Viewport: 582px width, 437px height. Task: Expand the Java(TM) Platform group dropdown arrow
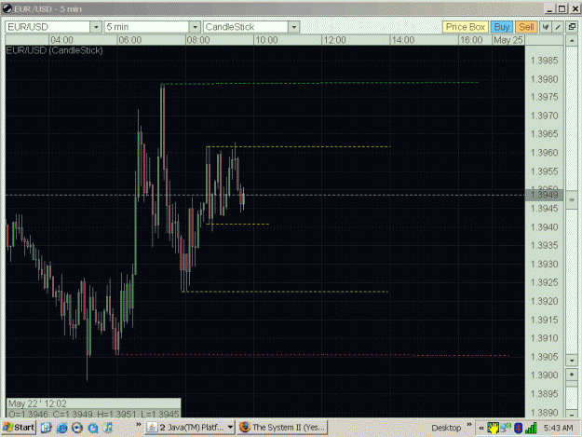[x=230, y=428]
